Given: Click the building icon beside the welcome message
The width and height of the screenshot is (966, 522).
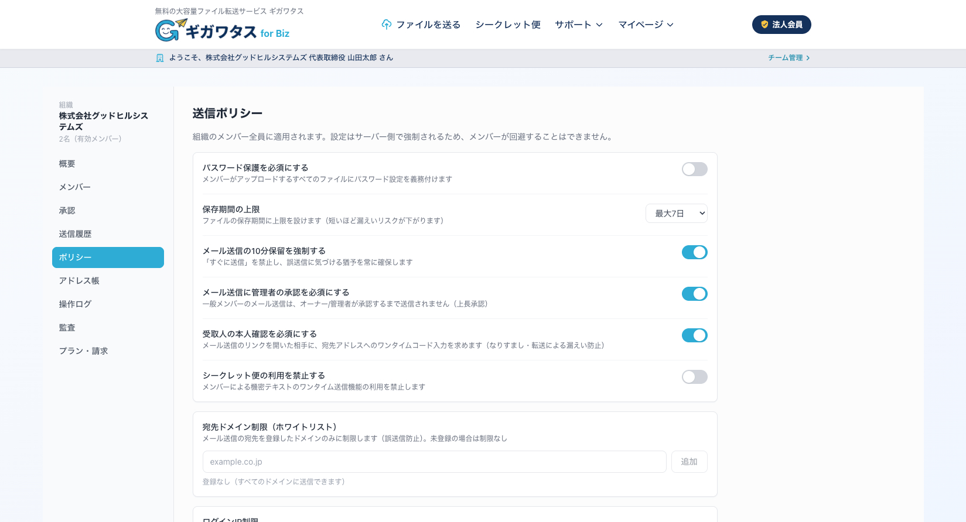Looking at the screenshot, I should coord(160,58).
